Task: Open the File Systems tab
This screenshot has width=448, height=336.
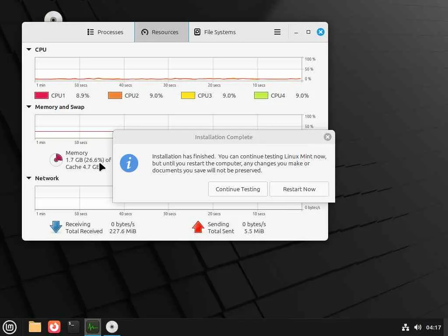Action: pos(215,32)
